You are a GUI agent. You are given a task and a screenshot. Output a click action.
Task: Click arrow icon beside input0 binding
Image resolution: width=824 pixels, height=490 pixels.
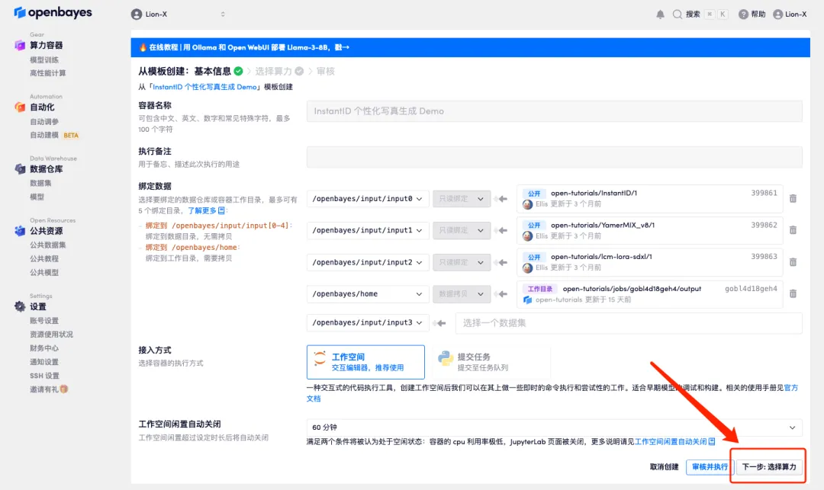502,199
